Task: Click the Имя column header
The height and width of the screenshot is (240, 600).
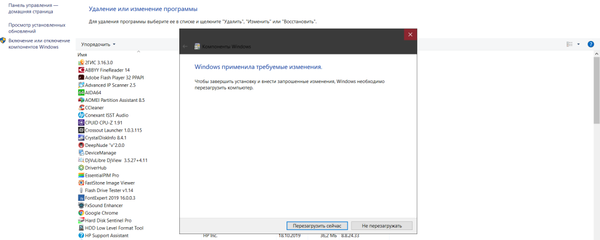Action: (x=82, y=54)
